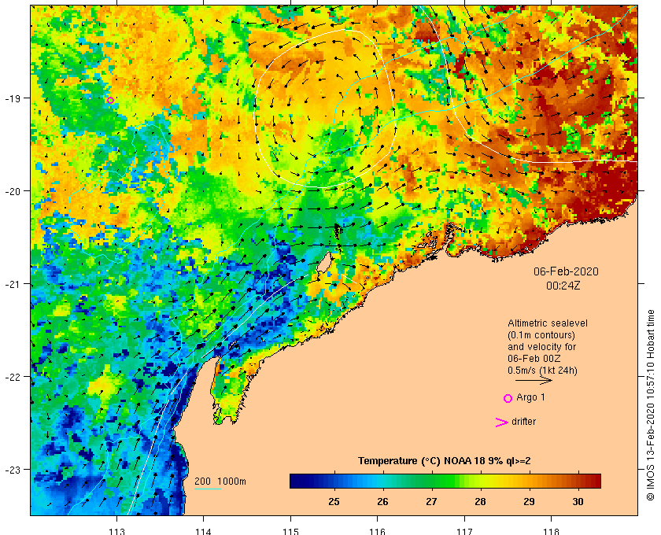Click the colorbar tick label 25
Image resolution: width=661 pixels, height=535 pixels.
[334, 502]
